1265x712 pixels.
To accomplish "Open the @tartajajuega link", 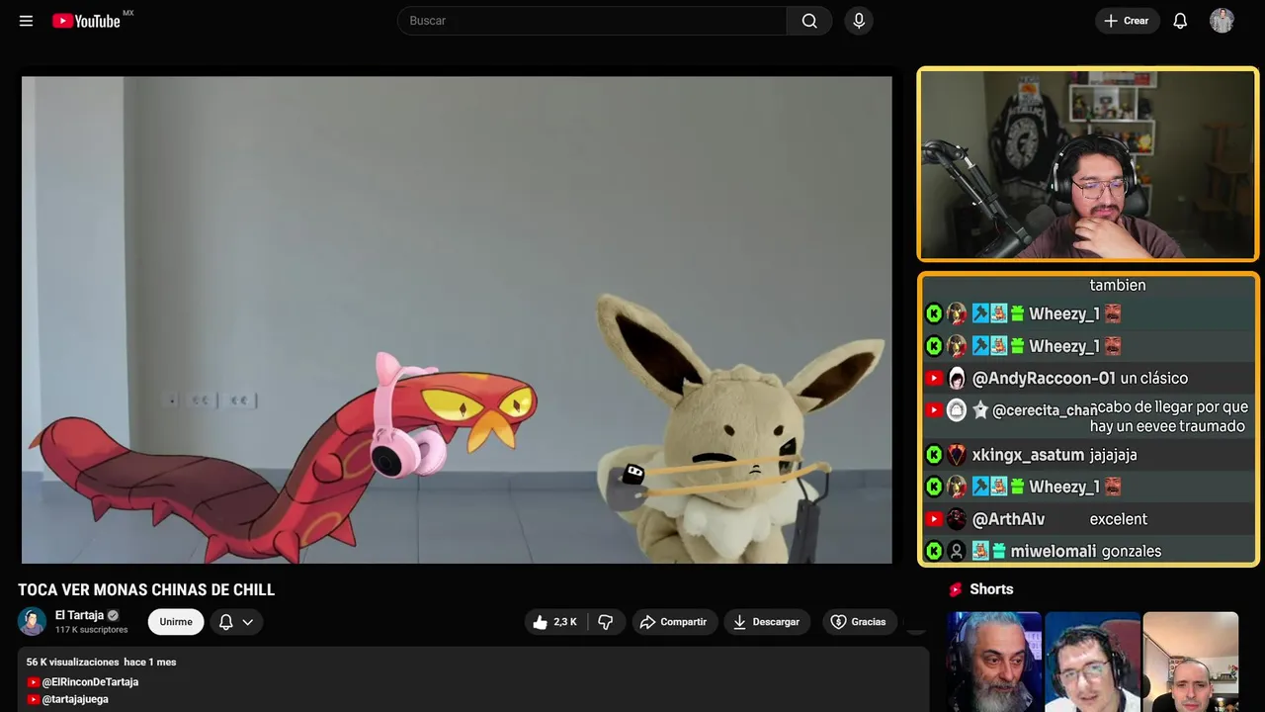I will tap(75, 699).
